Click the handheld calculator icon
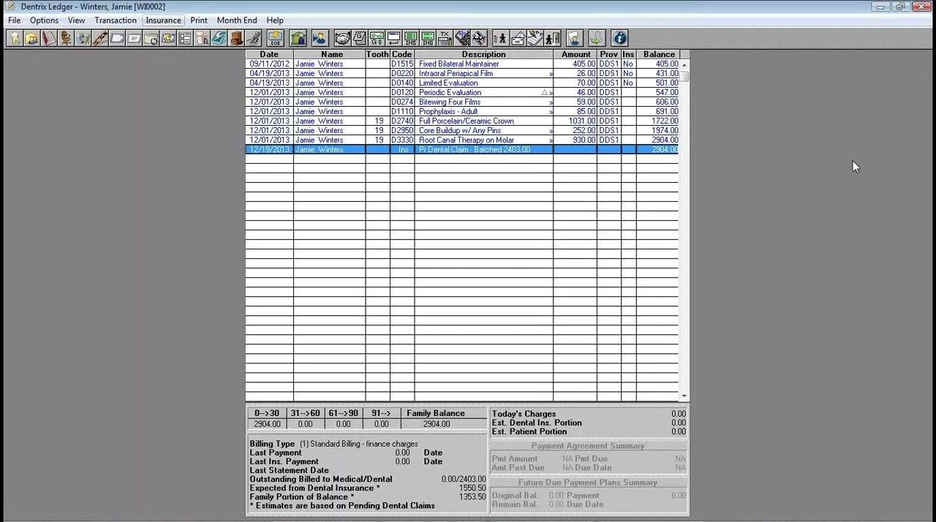This screenshot has height=522, width=936. click(x=462, y=38)
